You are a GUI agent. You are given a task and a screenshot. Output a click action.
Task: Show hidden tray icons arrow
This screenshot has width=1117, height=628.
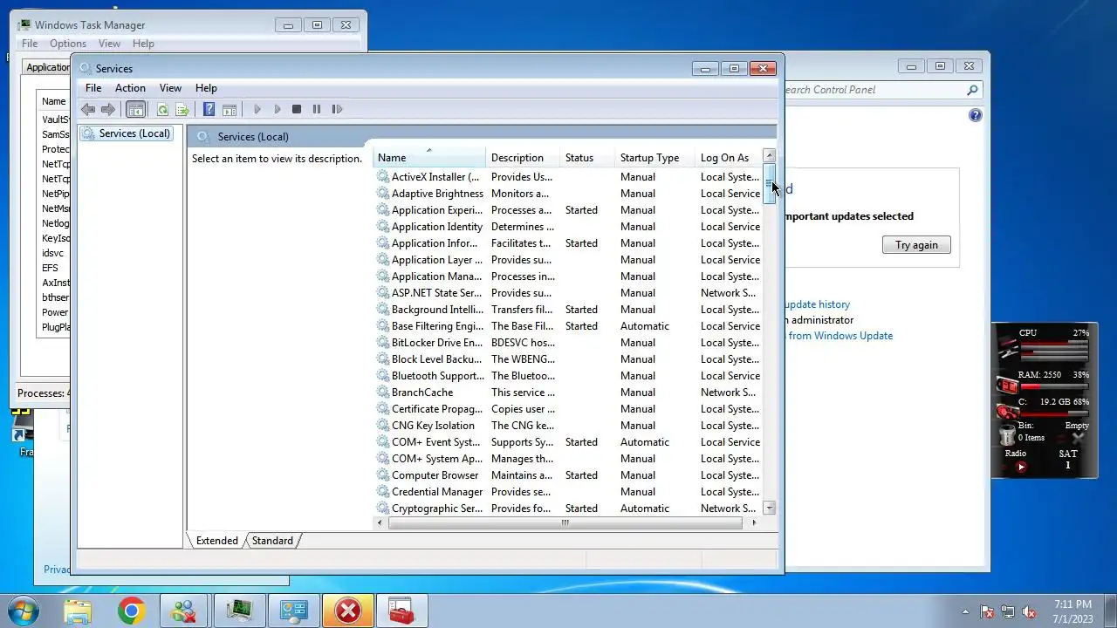965,612
